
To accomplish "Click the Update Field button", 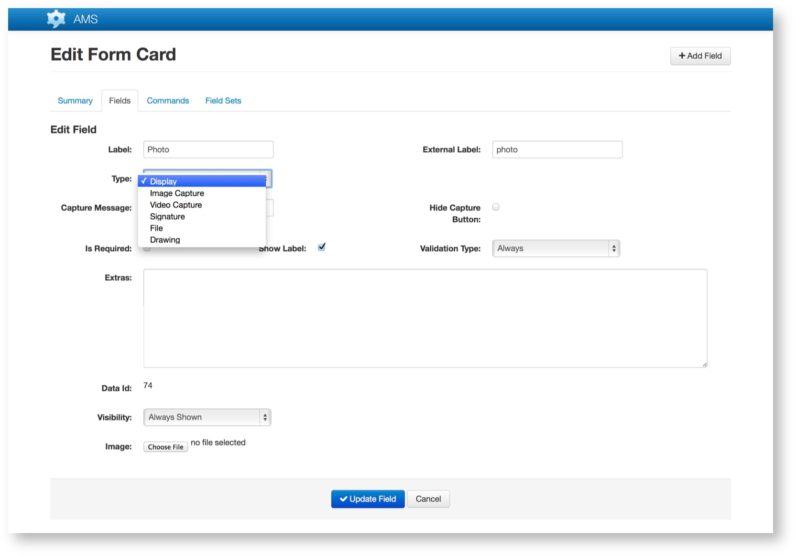I will [x=368, y=499].
